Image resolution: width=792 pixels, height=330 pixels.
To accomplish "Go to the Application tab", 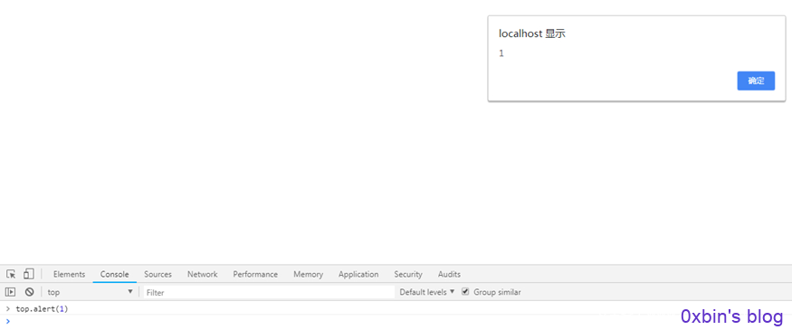I will 358,274.
